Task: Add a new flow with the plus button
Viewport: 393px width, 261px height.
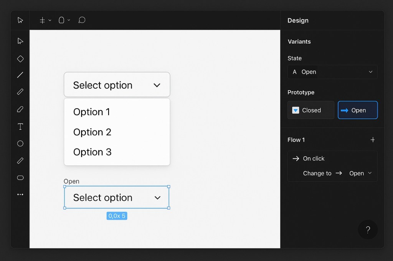Action: click(373, 140)
